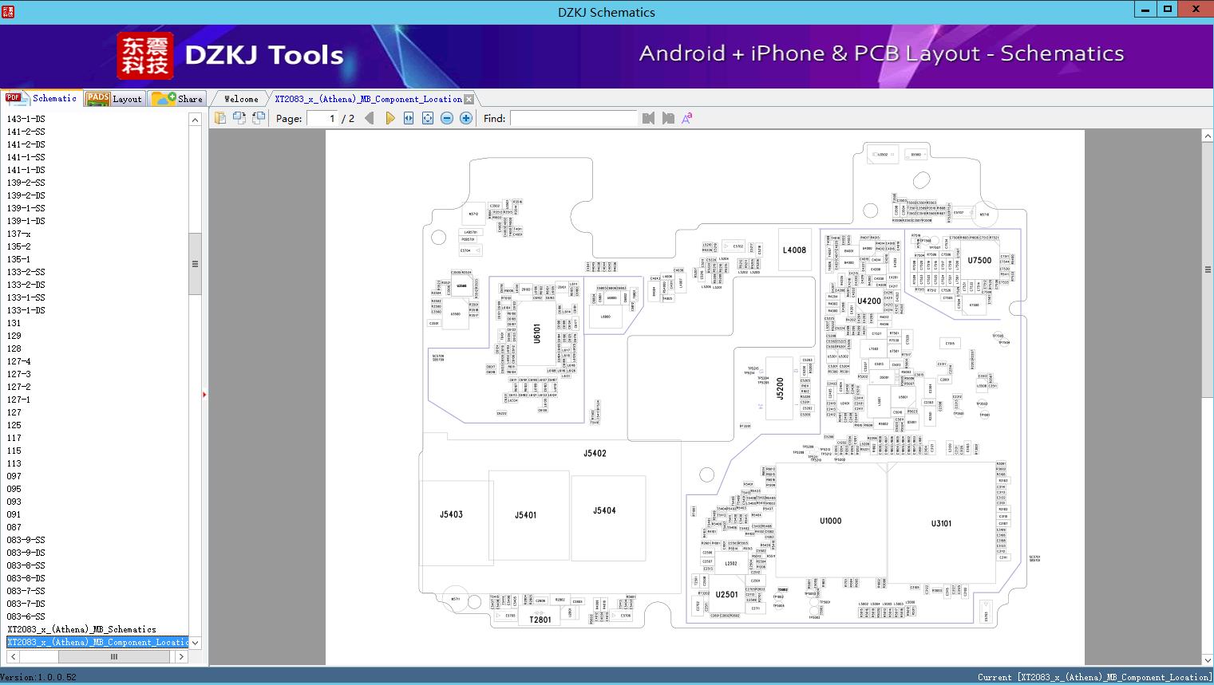Click the copy page icon in toolbar
The width and height of the screenshot is (1214, 685).
click(220, 118)
